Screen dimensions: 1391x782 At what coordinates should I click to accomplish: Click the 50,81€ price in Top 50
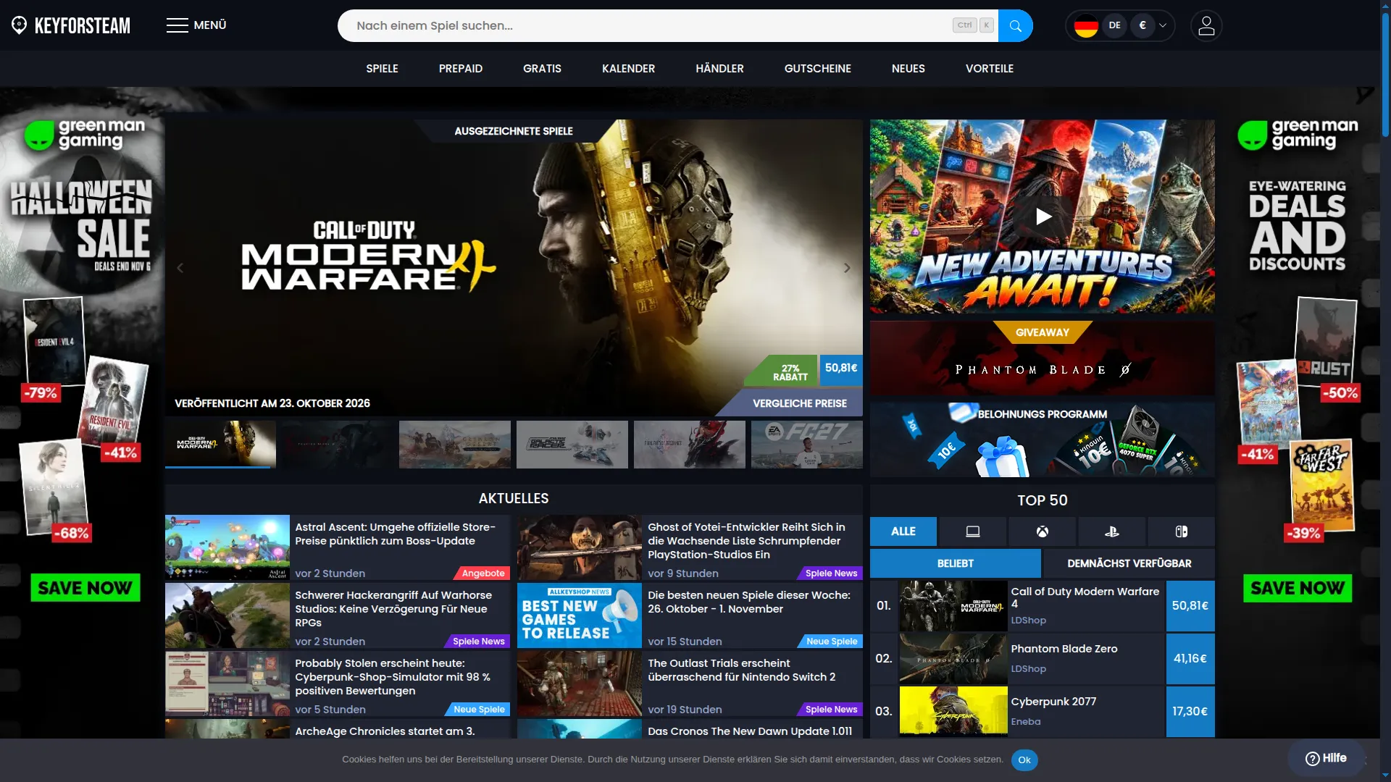pos(1190,606)
